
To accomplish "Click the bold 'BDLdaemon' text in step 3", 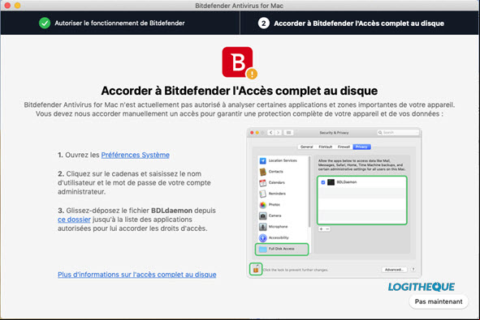I will click(171, 211).
